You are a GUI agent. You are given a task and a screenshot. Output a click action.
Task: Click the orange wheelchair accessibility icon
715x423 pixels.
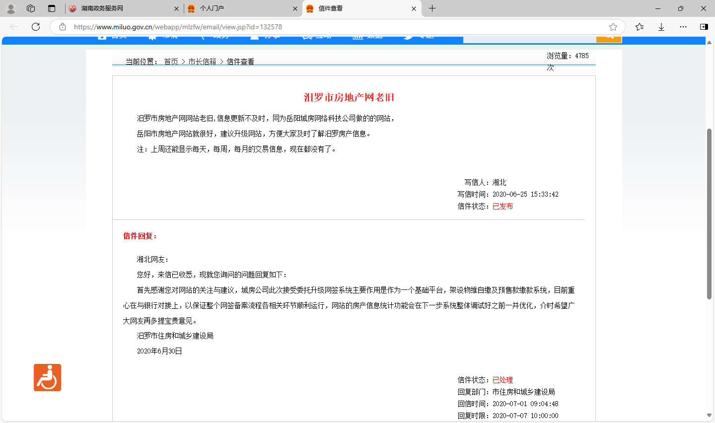[x=47, y=377]
